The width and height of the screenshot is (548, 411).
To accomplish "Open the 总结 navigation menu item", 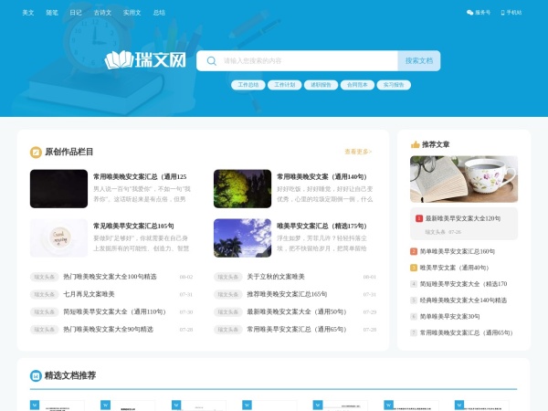I will (x=159, y=13).
